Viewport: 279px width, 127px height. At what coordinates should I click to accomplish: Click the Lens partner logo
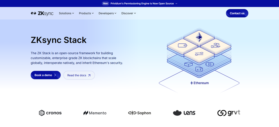coord(184,113)
